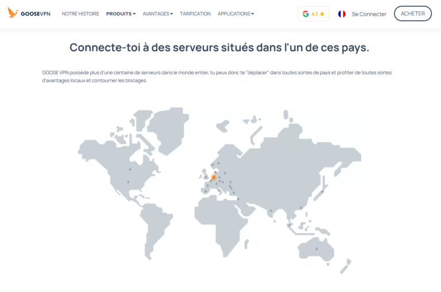
Task: Expand the Produits dropdown menu
Action: (x=121, y=14)
